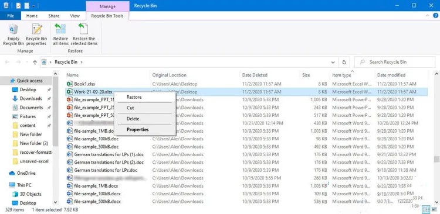Image resolution: width=440 pixels, height=214 pixels.
Task: Open the View ribbon tab
Action: pyautogui.click(x=75, y=16)
